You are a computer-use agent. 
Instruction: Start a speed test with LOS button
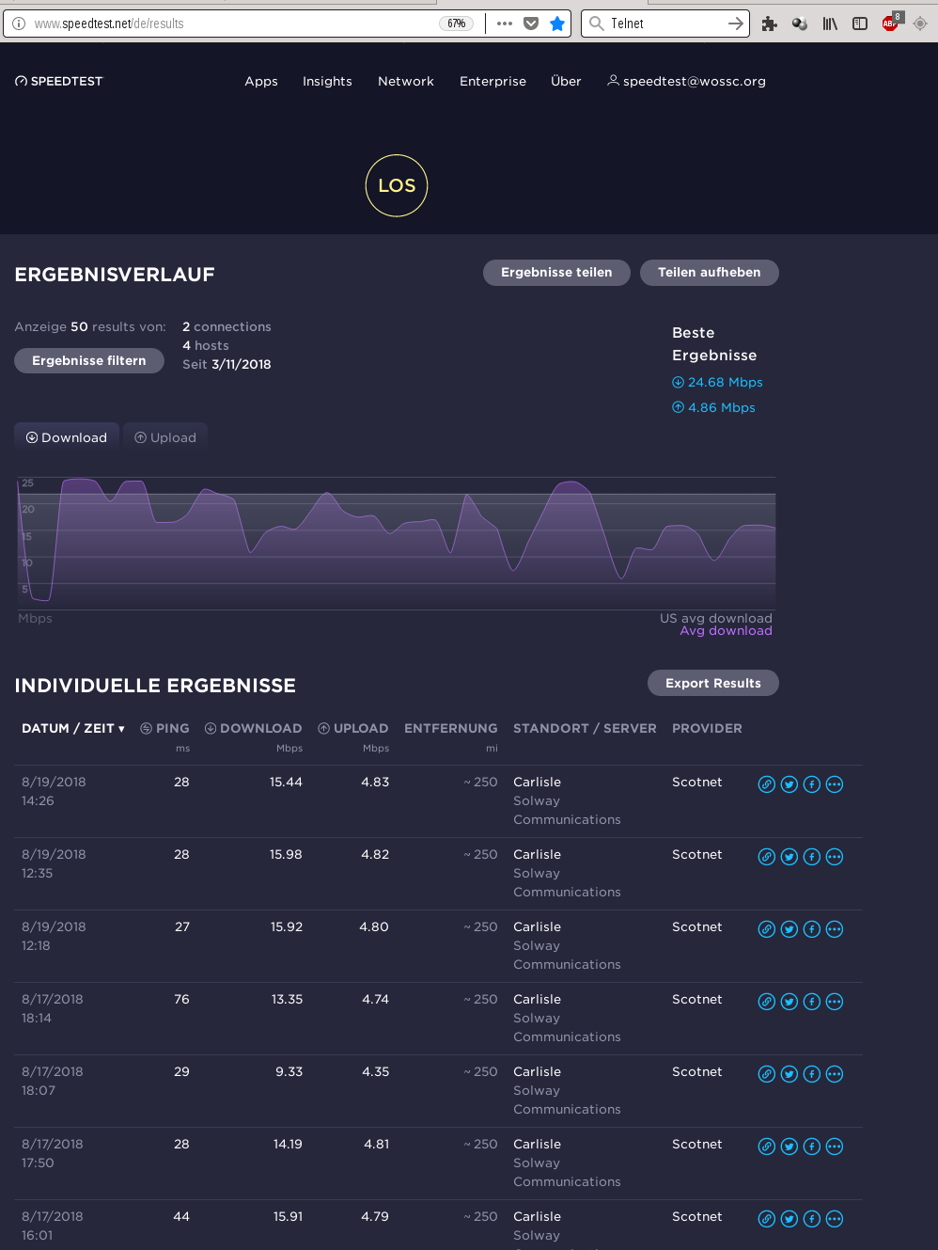tap(397, 185)
